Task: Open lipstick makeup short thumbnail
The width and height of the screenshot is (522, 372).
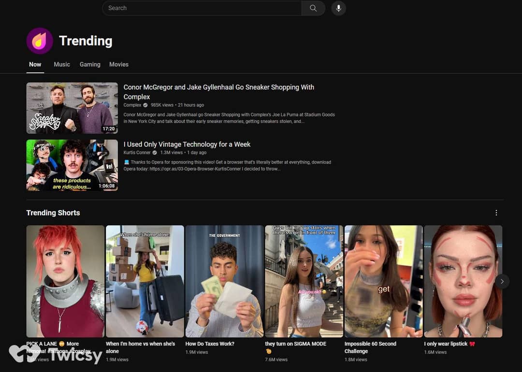Action: point(463,281)
